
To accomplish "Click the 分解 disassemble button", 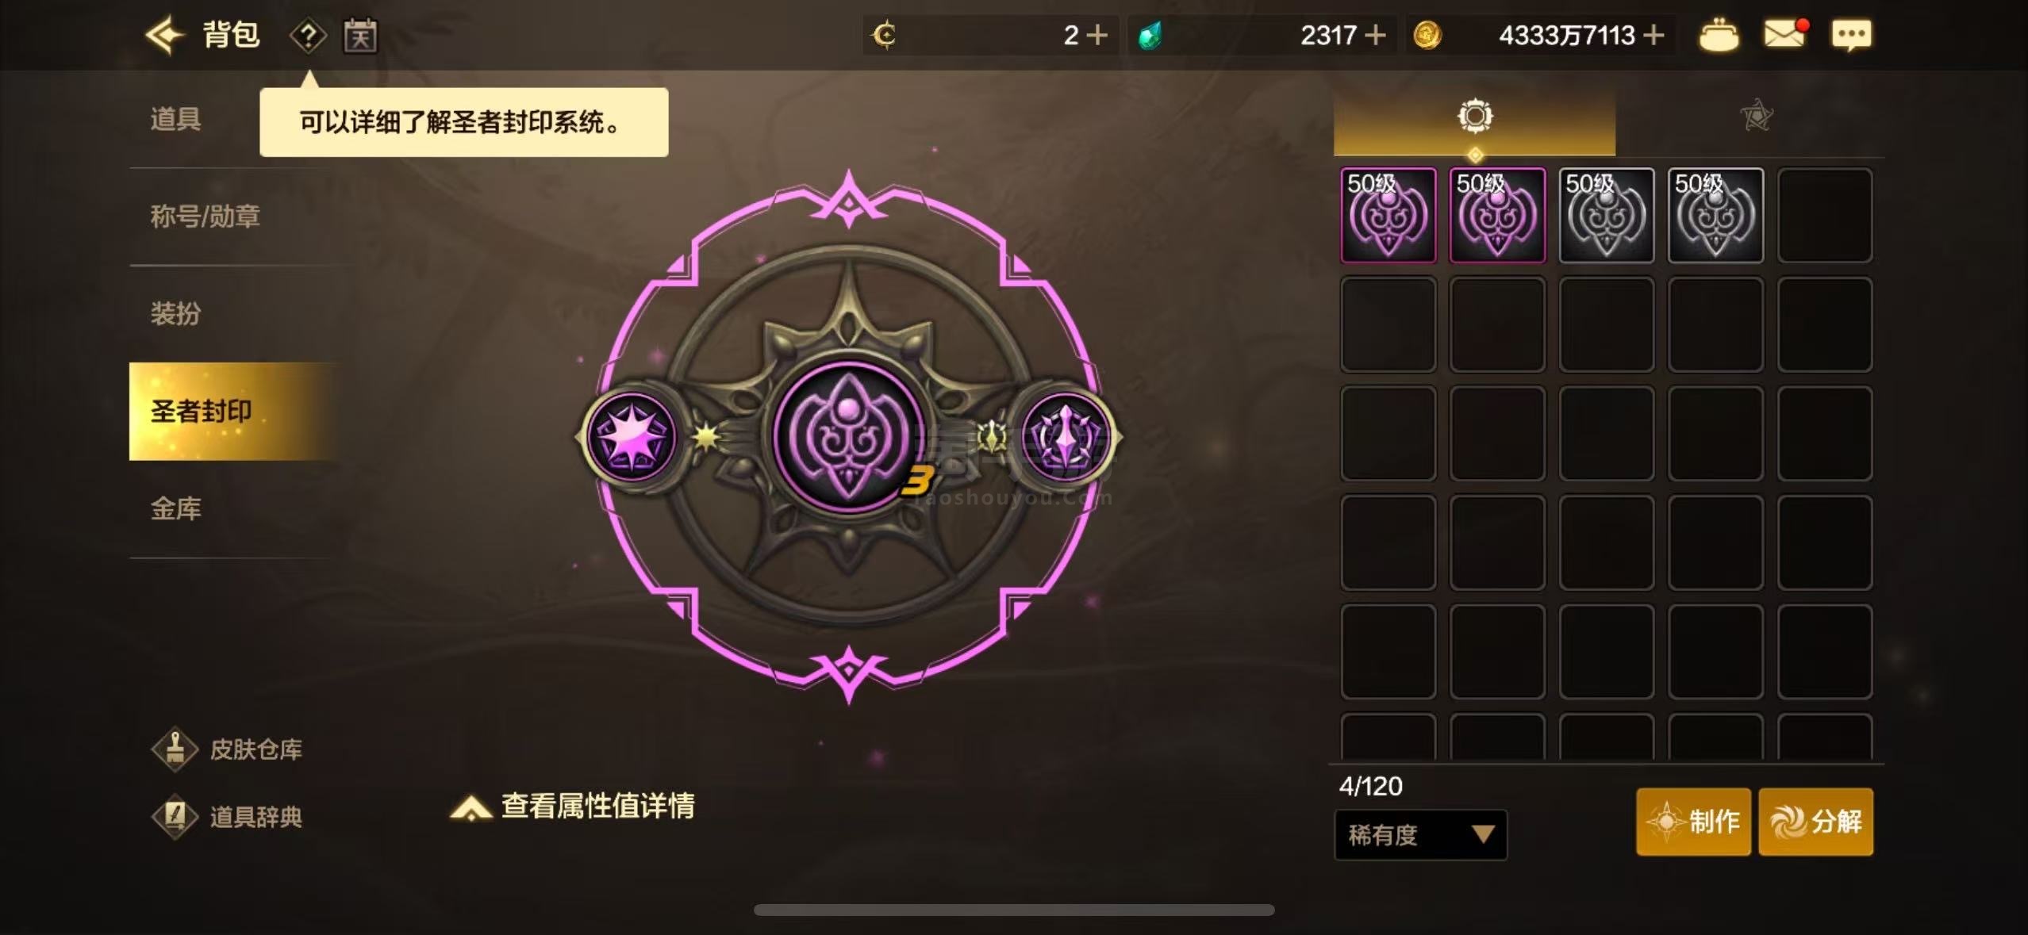I will pos(1815,822).
